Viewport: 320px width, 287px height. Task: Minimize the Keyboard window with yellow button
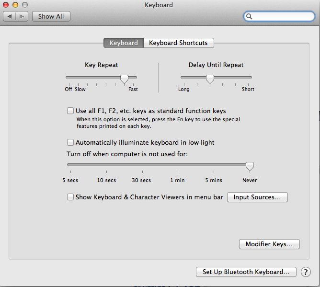click(x=15, y=5)
